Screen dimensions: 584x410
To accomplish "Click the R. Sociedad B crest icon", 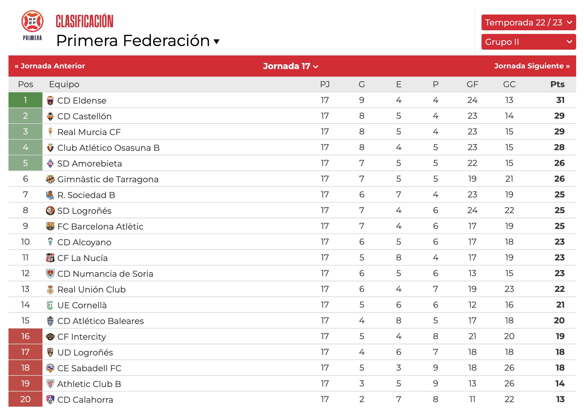I will click(50, 195).
